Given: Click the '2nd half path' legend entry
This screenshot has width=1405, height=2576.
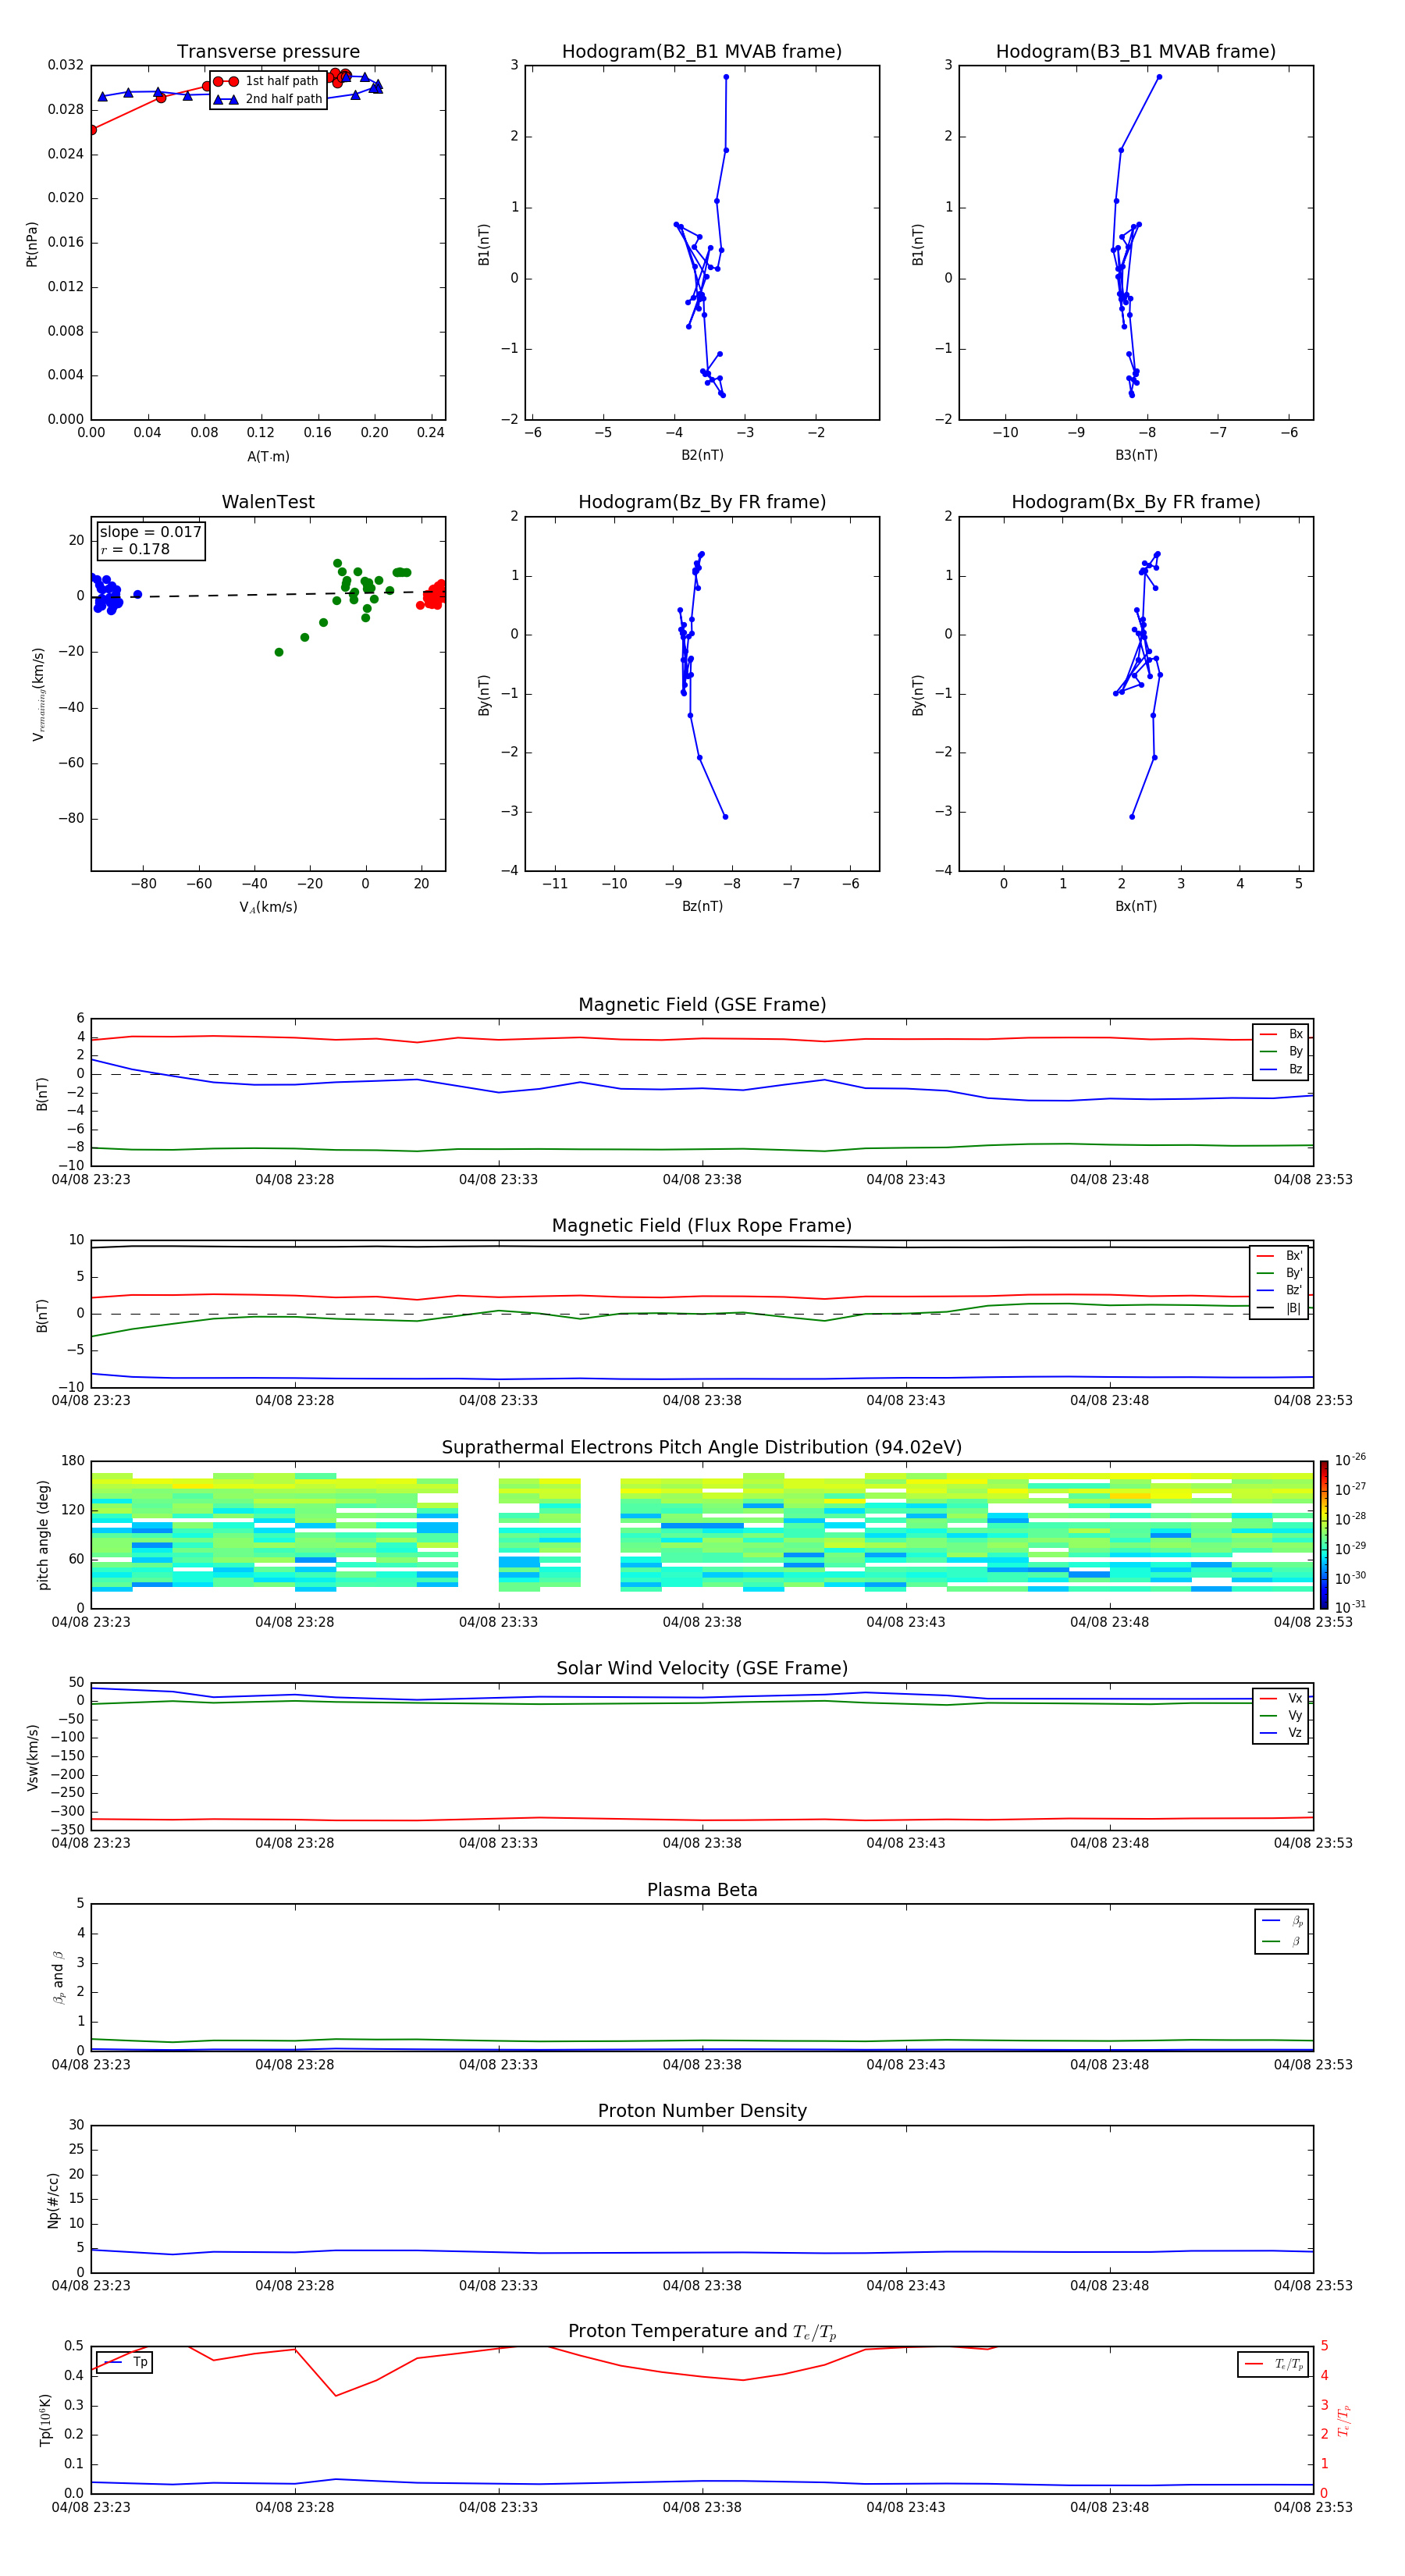Looking at the screenshot, I should [267, 99].
